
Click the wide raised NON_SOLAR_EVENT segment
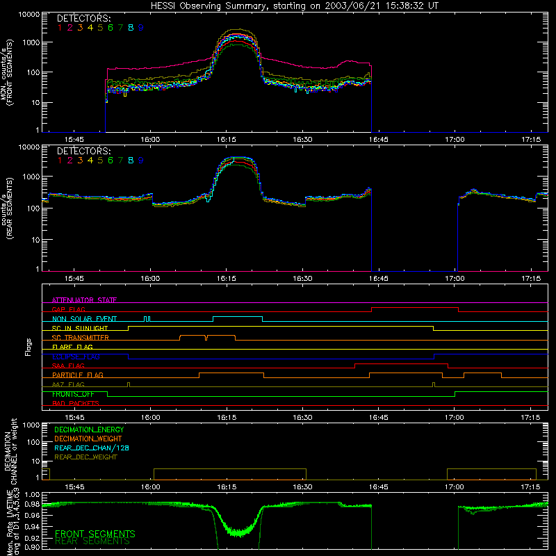(238, 317)
